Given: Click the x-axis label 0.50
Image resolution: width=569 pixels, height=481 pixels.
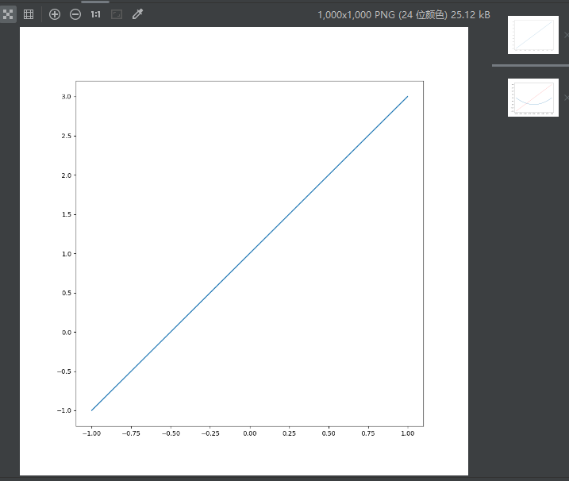Looking at the screenshot, I should [x=329, y=433].
